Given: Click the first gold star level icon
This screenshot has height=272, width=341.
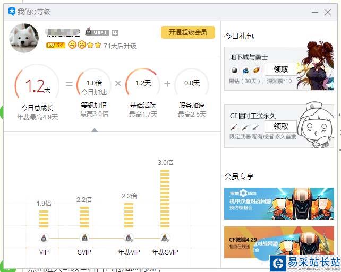Looking at the screenshot, I should (x=90, y=45).
